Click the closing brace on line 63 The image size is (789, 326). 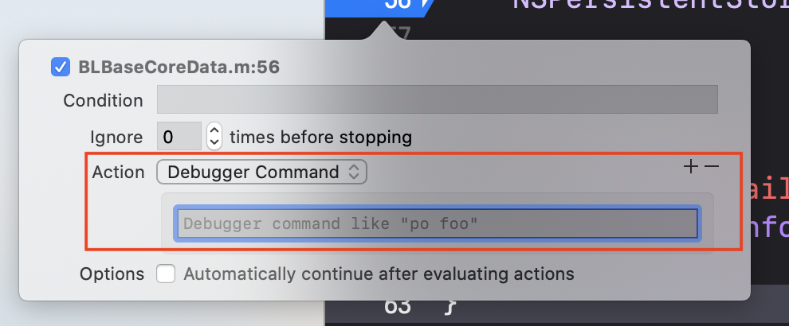tap(449, 307)
